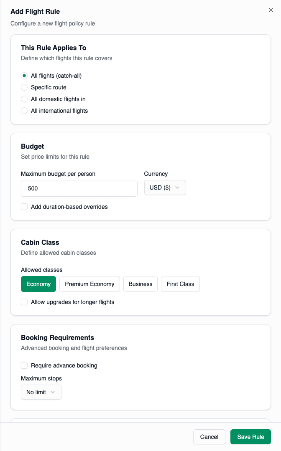Enable Require advance booking
The image size is (281, 451).
[24, 365]
